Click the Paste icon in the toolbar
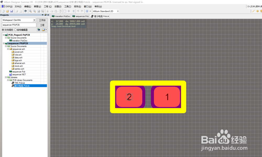This screenshot has height=157, width=262. point(56,11)
